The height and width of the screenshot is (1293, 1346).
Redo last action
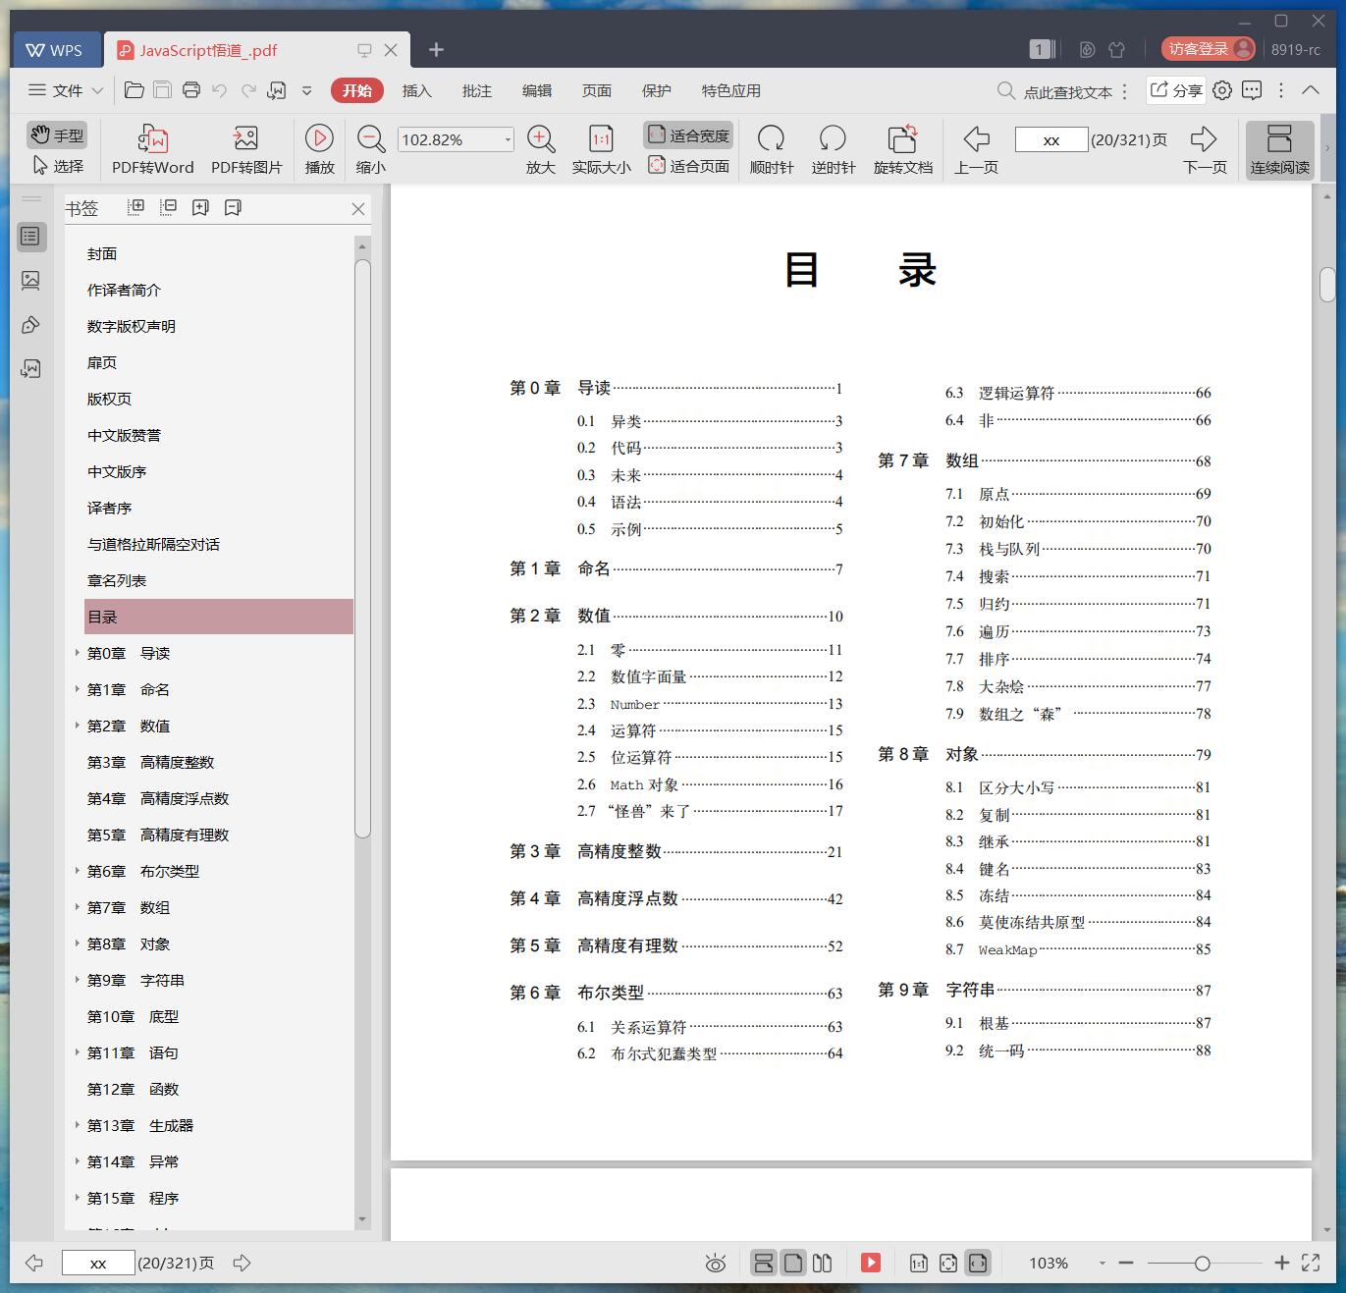(x=248, y=90)
